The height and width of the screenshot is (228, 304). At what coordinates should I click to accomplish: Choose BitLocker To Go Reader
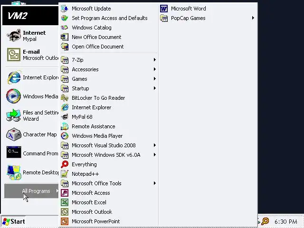[x=109, y=98]
